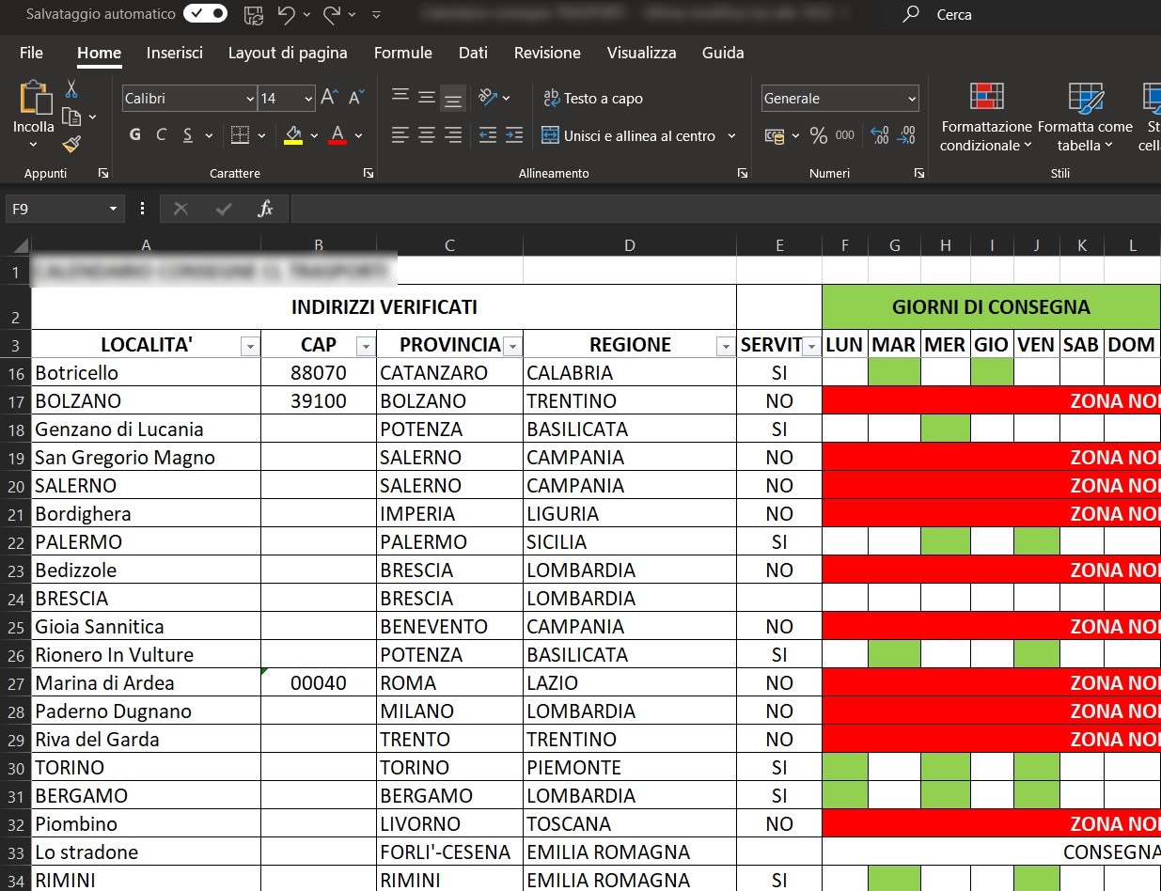This screenshot has height=891, width=1161.
Task: Open the Dati tab
Action: click(473, 53)
